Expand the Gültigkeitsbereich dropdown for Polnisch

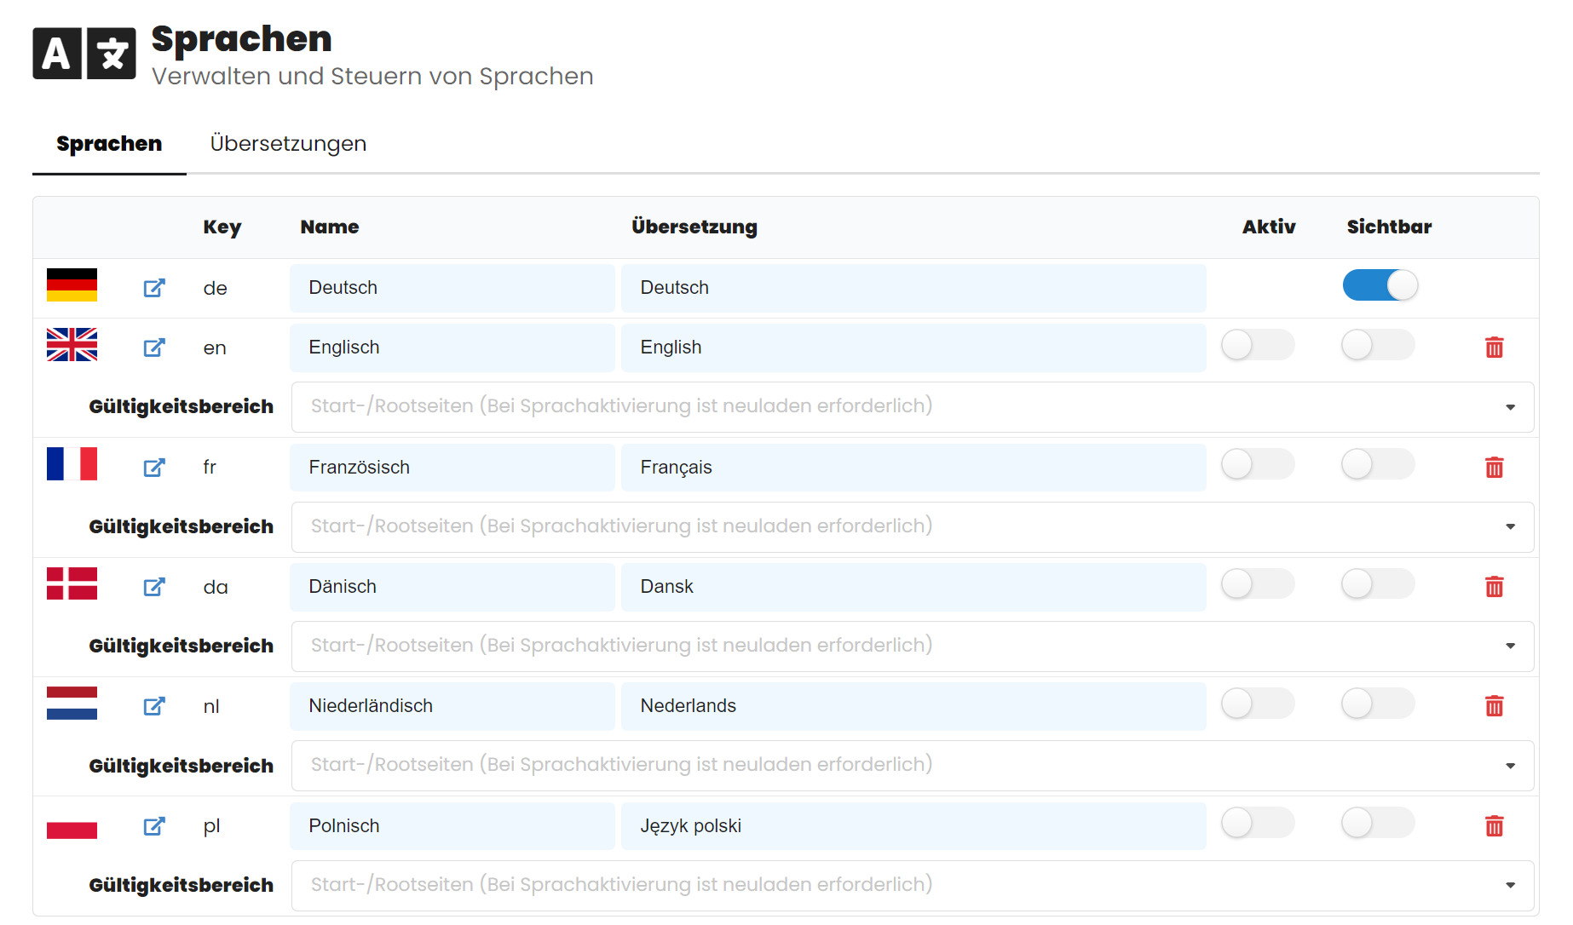tap(912, 885)
